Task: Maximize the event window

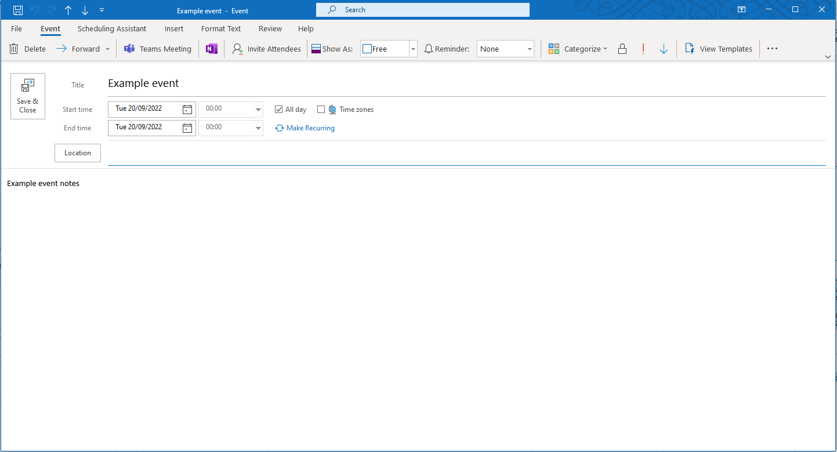Action: point(795,9)
